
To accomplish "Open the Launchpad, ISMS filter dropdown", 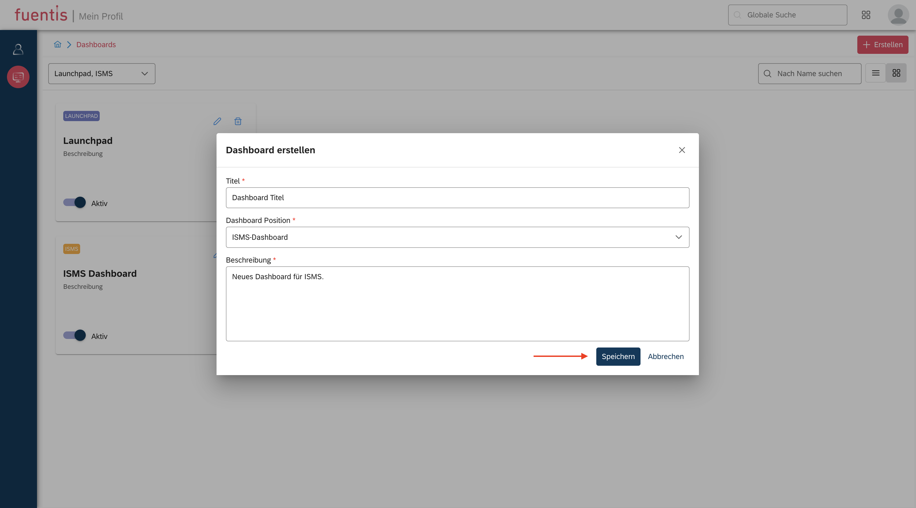I will pos(101,74).
